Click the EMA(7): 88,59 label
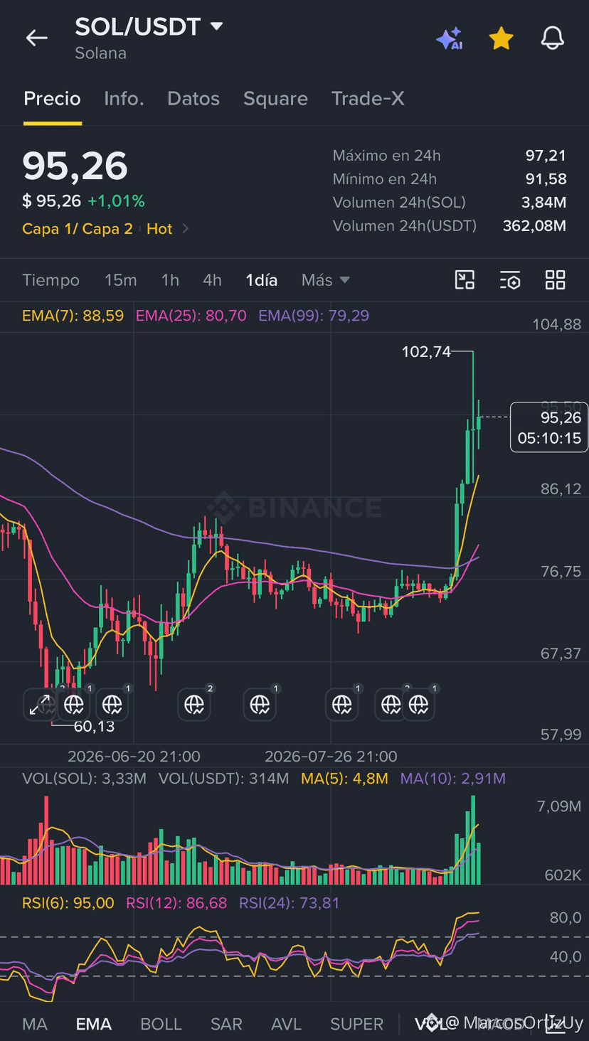The height and width of the screenshot is (1041, 589). [x=73, y=316]
